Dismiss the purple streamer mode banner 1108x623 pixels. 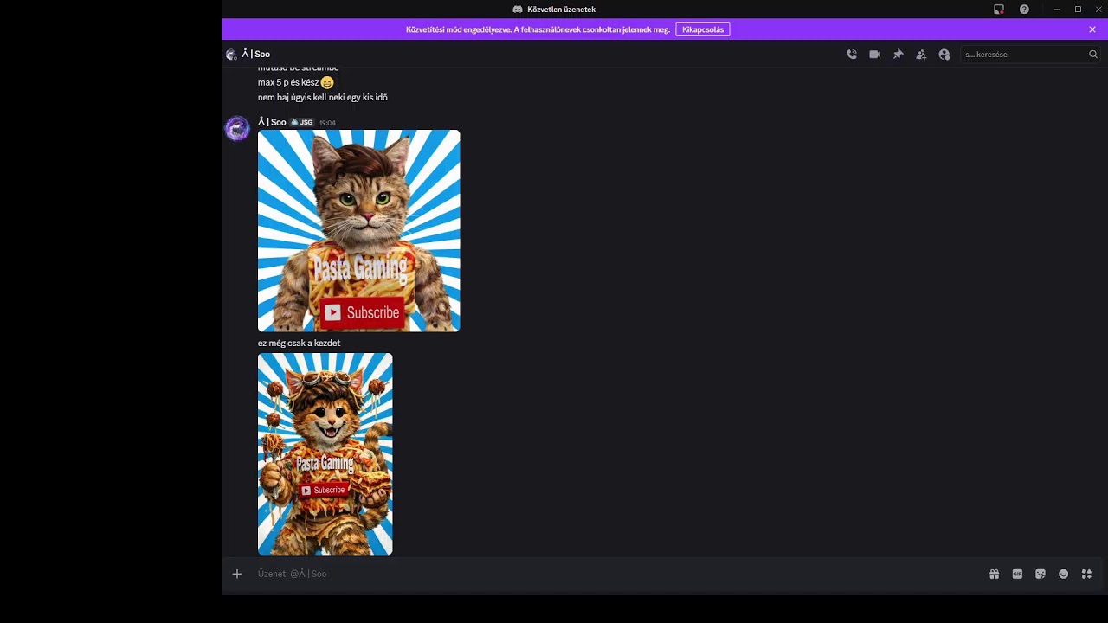coord(1092,29)
